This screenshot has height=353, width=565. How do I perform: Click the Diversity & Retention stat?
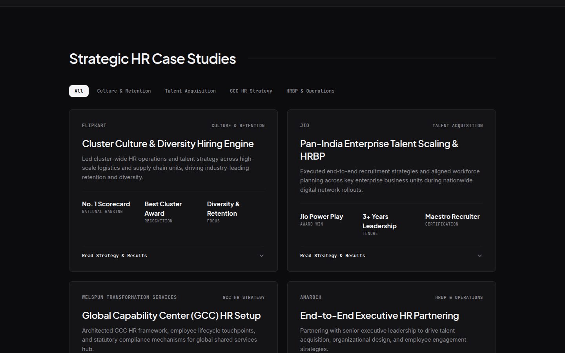pos(223,209)
